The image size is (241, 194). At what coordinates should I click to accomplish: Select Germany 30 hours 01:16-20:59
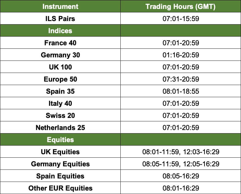pyautogui.click(x=181, y=55)
